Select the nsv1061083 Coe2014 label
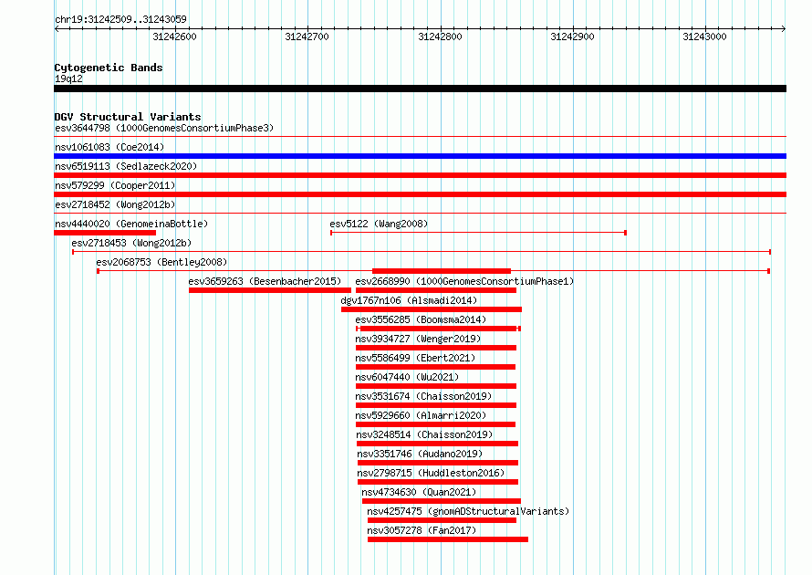 [x=109, y=147]
